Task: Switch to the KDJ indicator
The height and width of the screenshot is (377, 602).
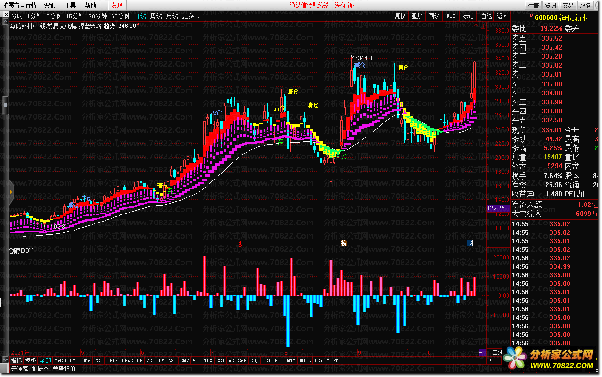Action: [255, 360]
